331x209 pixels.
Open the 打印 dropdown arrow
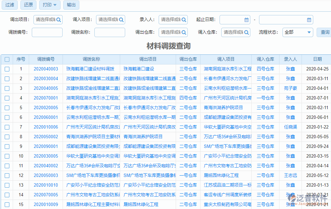(55, 5)
